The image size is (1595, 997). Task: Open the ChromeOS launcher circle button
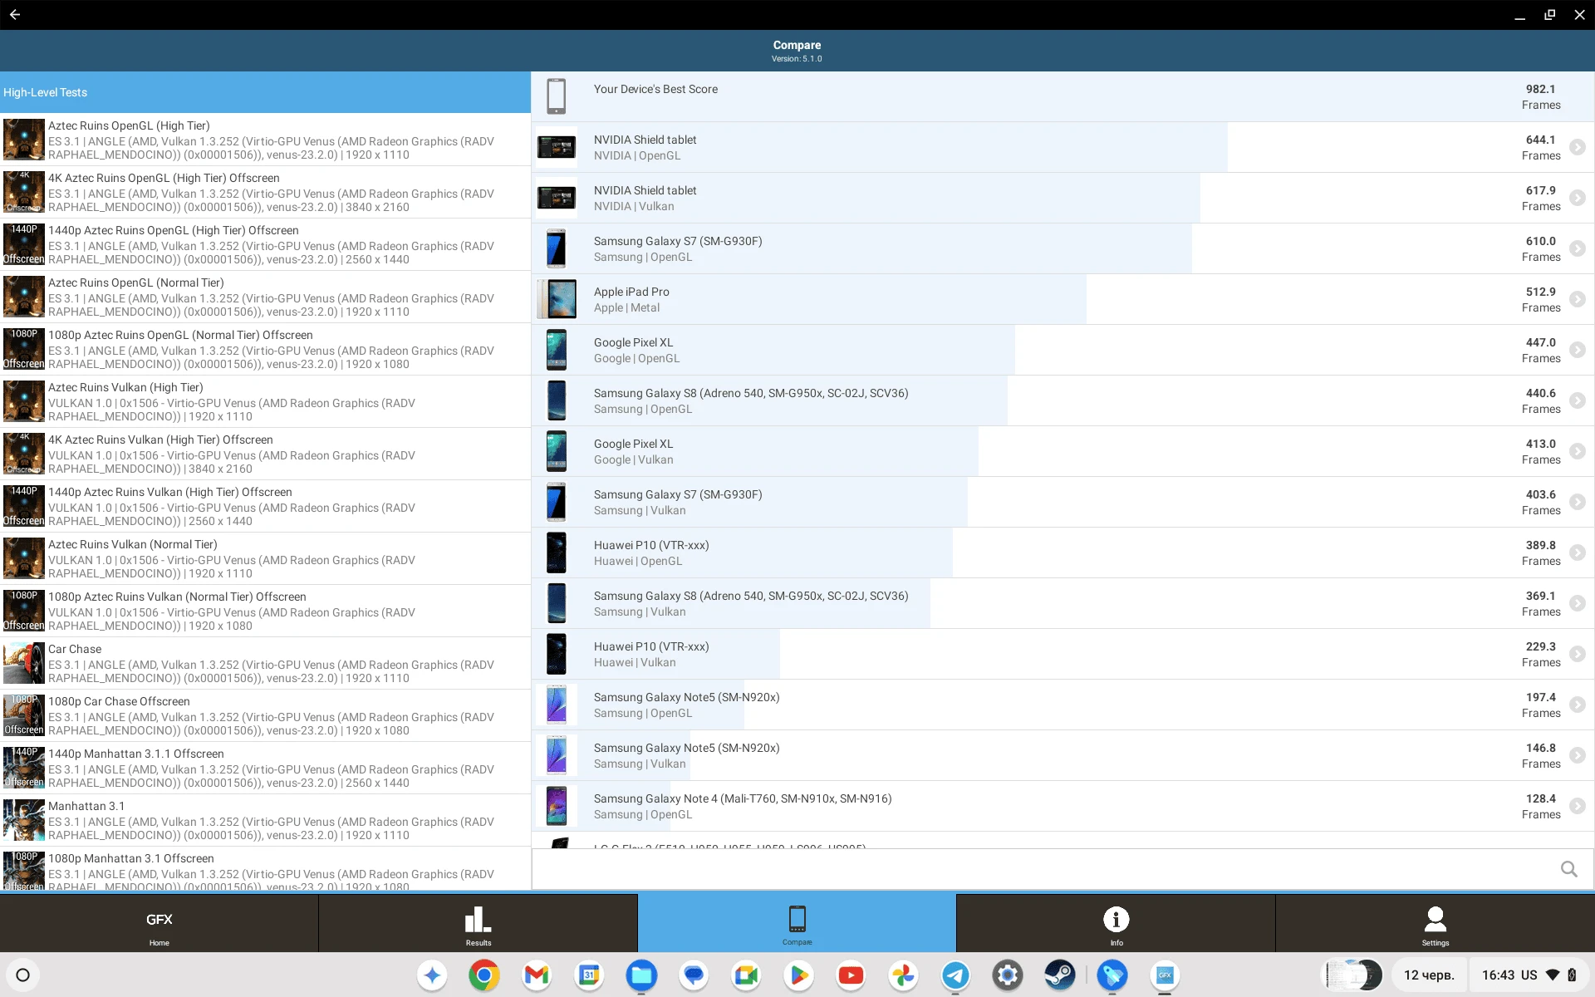(23, 975)
